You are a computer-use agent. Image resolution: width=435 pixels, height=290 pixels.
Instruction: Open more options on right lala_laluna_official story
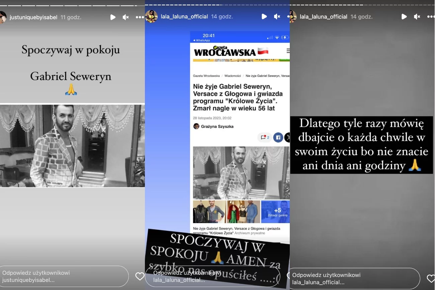pos(431,16)
